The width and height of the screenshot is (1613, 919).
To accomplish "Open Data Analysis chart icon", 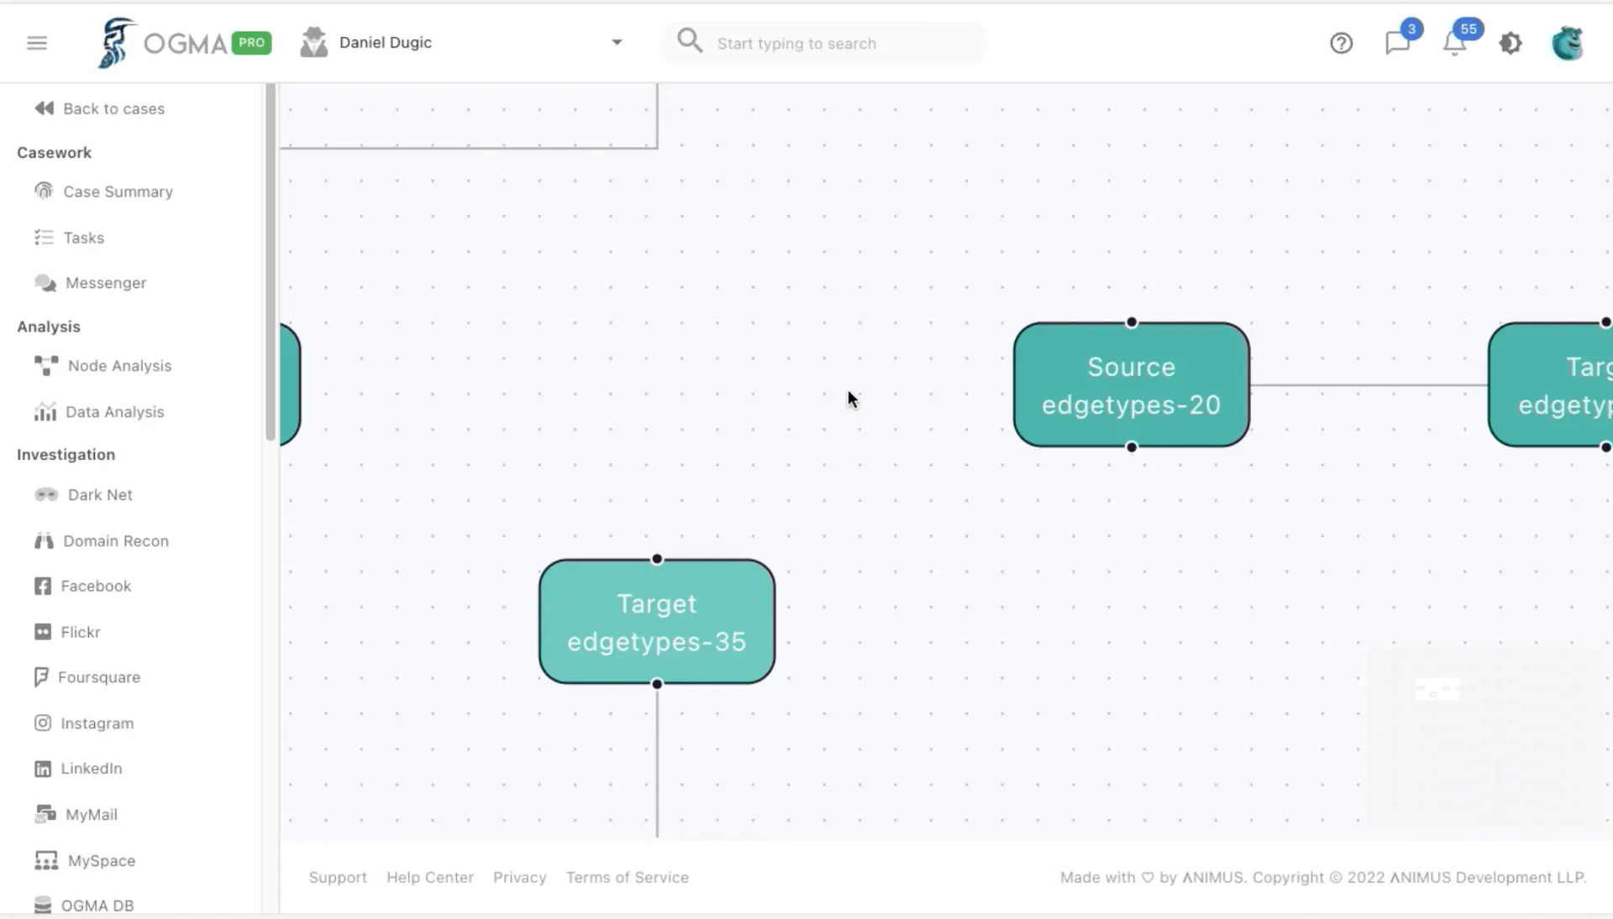I will 45,412.
